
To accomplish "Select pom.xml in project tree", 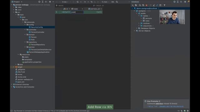I will (x=21, y=82).
